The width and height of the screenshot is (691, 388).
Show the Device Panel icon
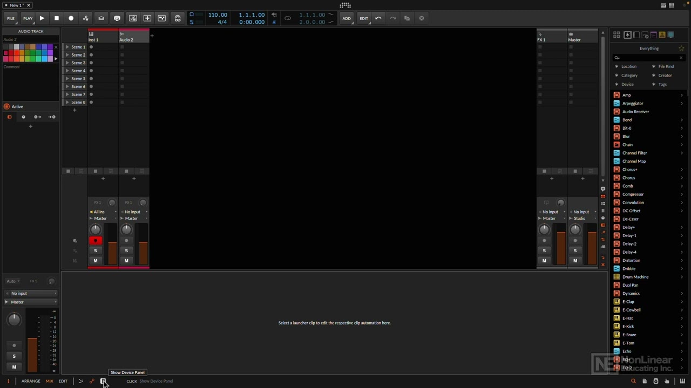(x=103, y=381)
